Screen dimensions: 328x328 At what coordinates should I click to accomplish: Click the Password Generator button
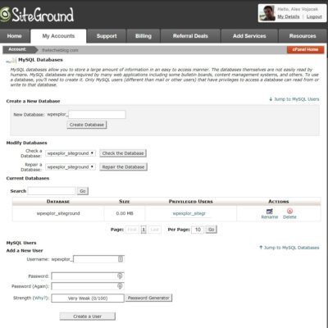tap(148, 298)
